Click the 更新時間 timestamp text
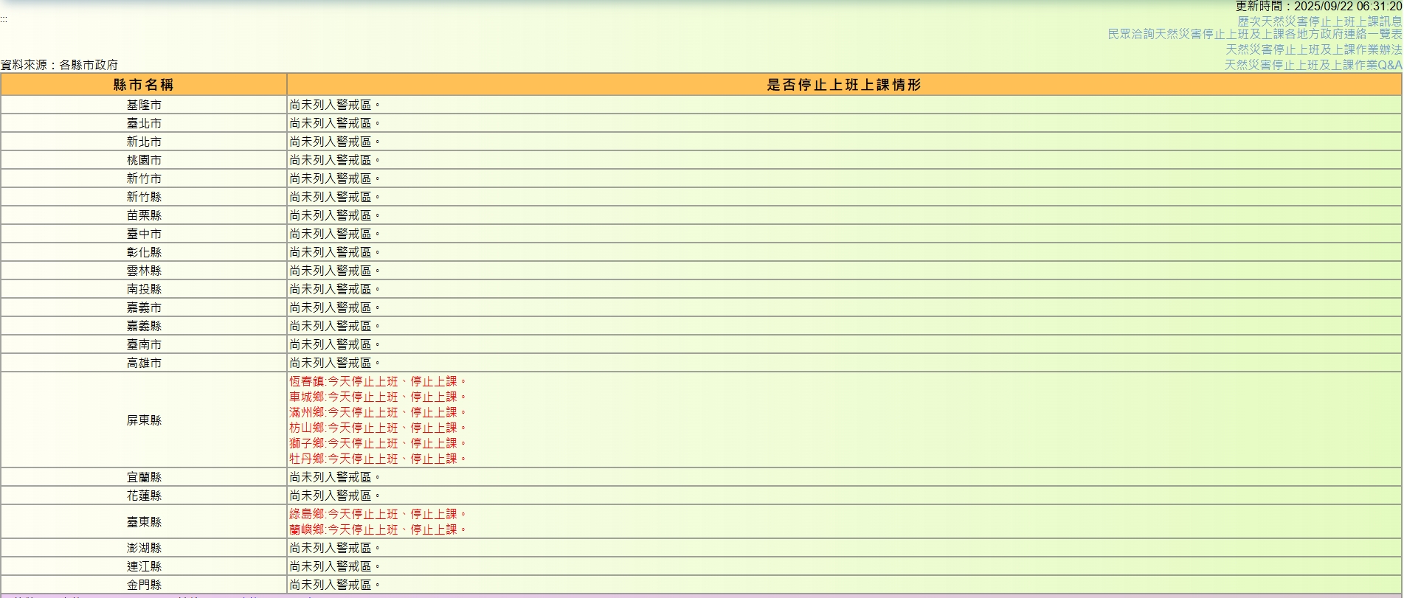This screenshot has width=1404, height=598. [1318, 6]
